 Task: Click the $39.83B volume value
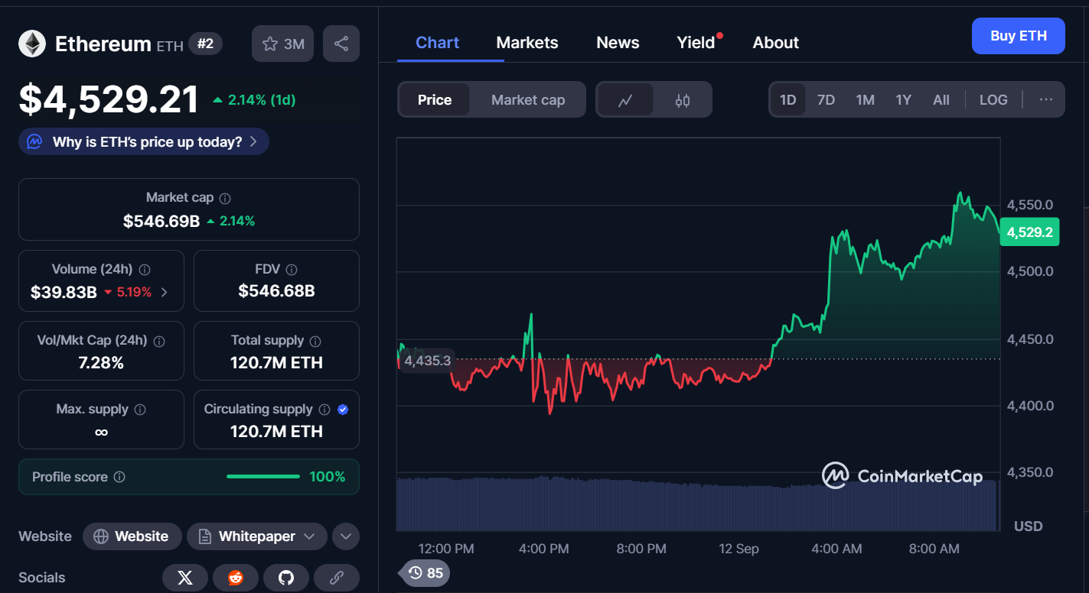64,292
